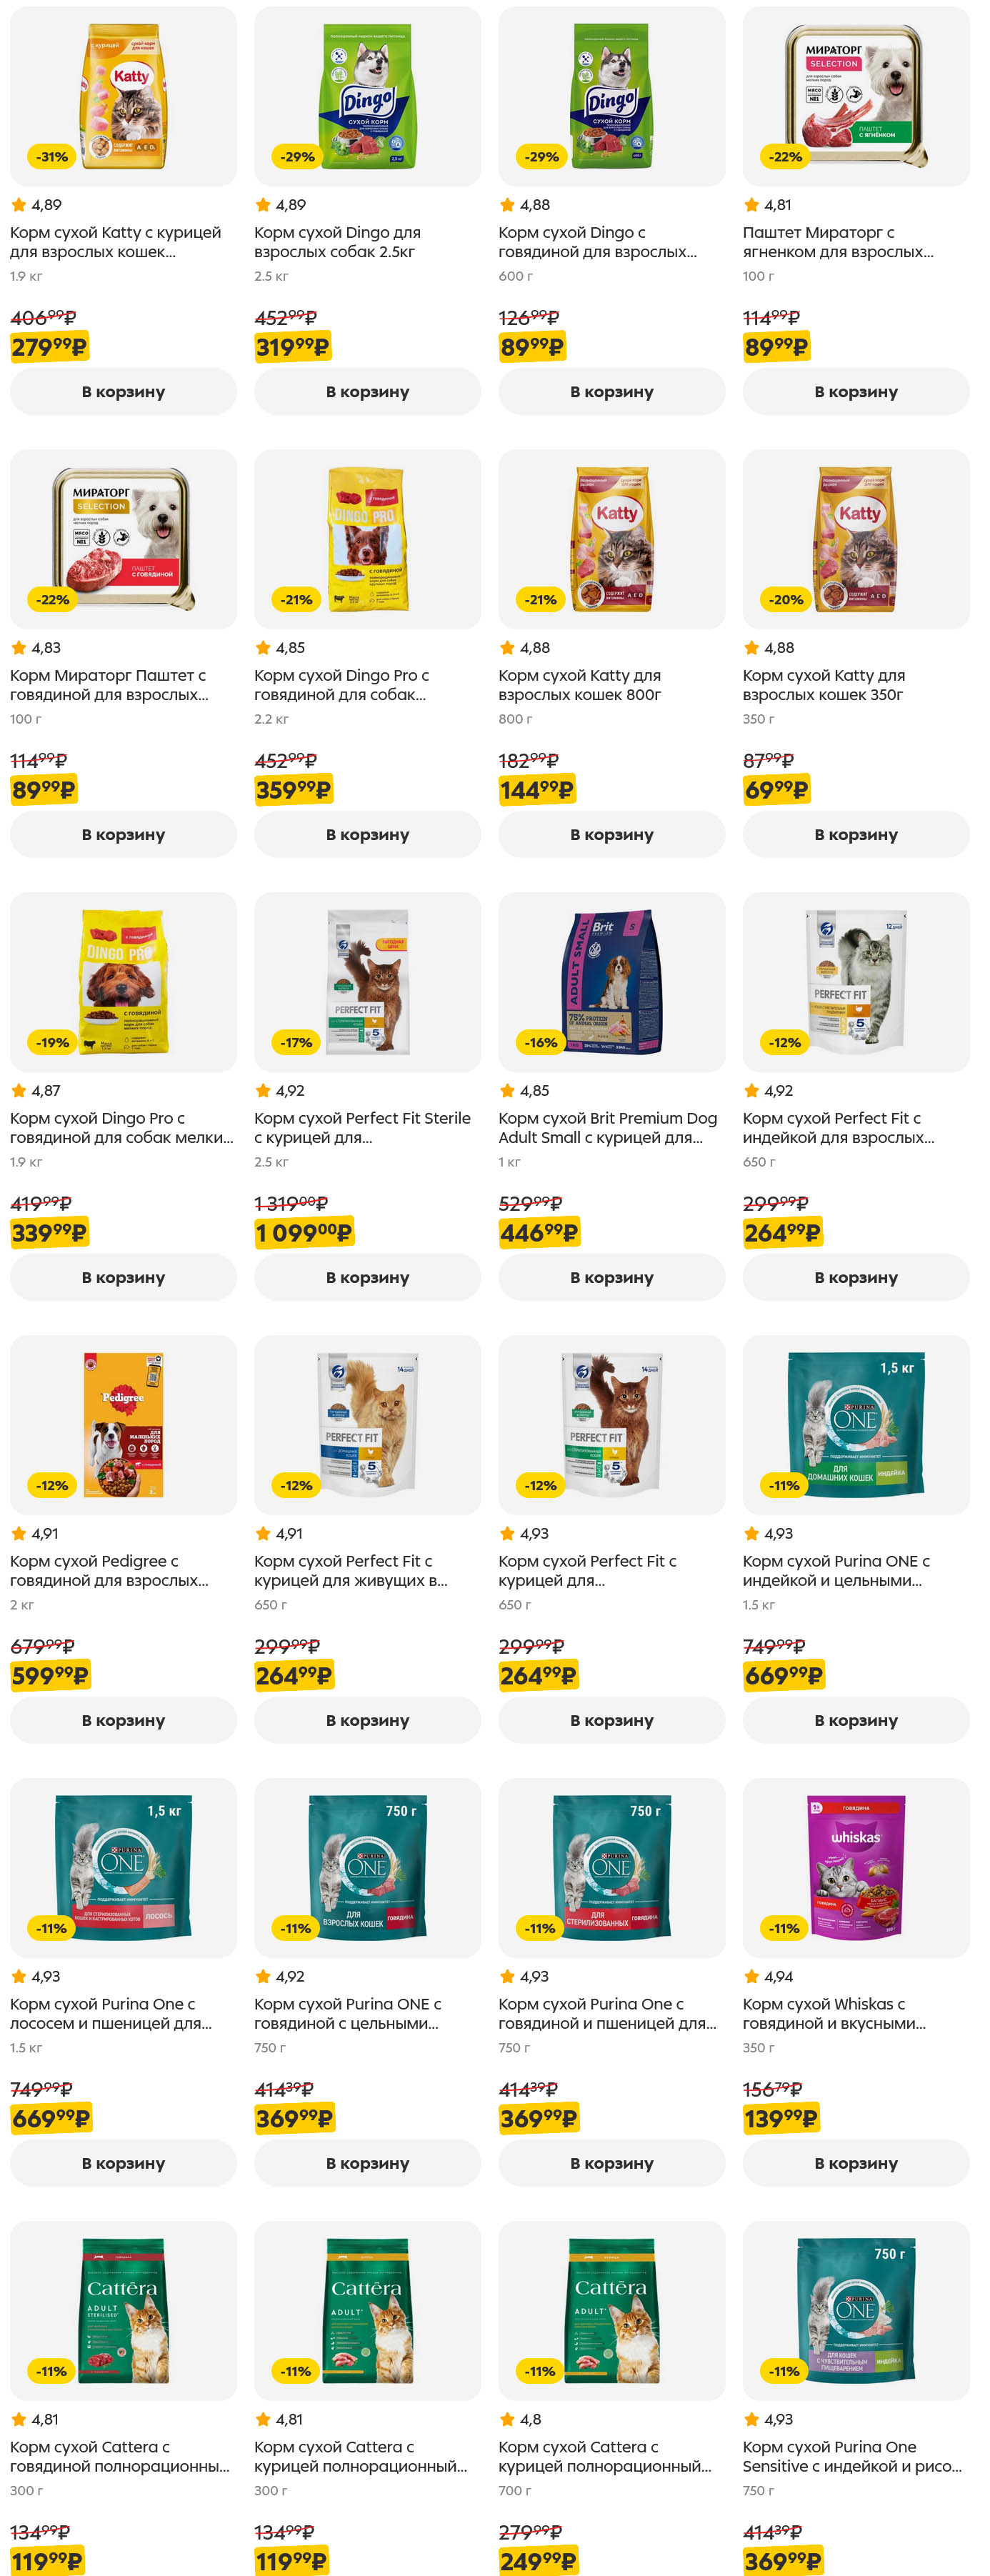The width and height of the screenshot is (990, 2576).
Task: Open the Pedigree с говядиной product title
Action: [109, 1570]
